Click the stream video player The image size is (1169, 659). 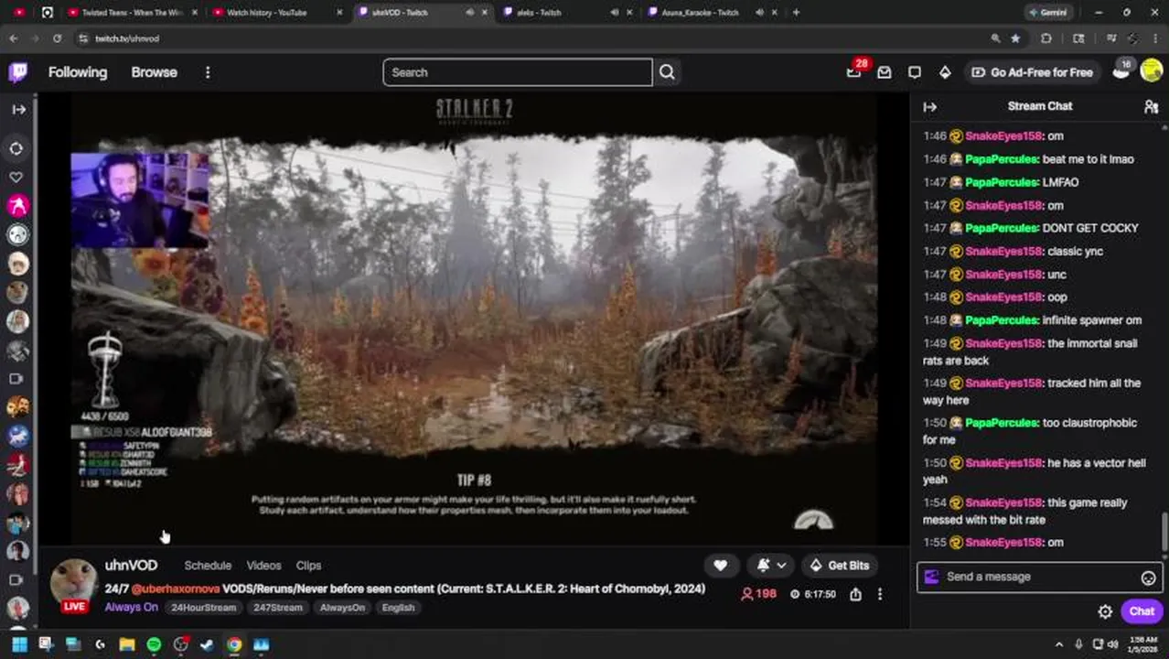474,317
